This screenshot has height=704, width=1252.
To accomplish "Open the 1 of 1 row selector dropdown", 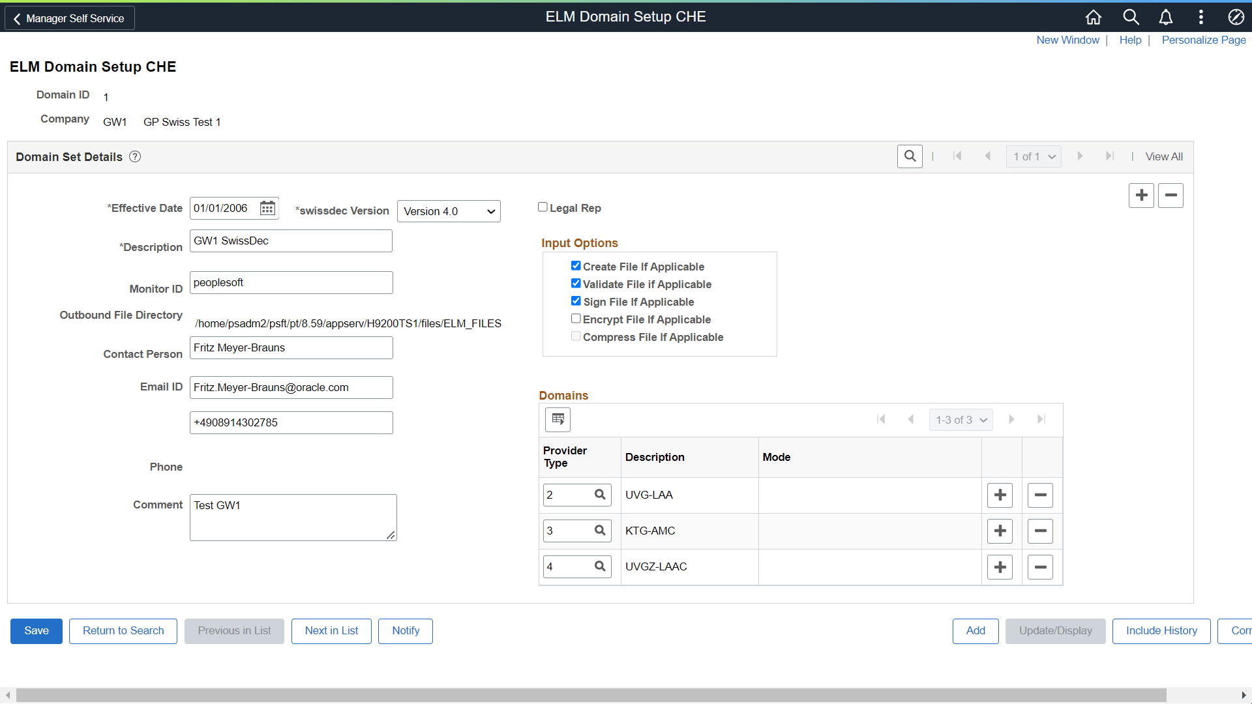I will pyautogui.click(x=1034, y=156).
